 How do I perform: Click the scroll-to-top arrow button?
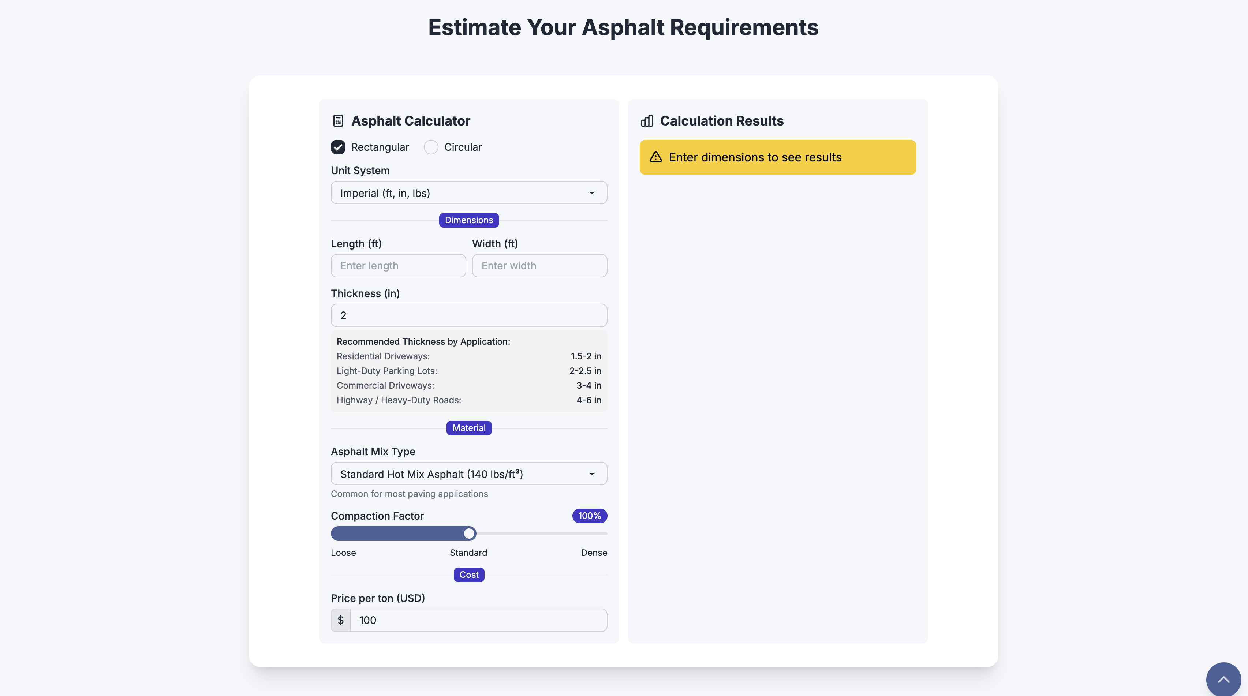(1223, 680)
